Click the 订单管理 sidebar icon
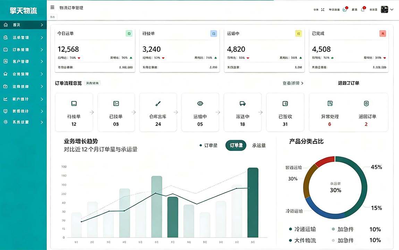This screenshot has width=399, height=250. 6,50
